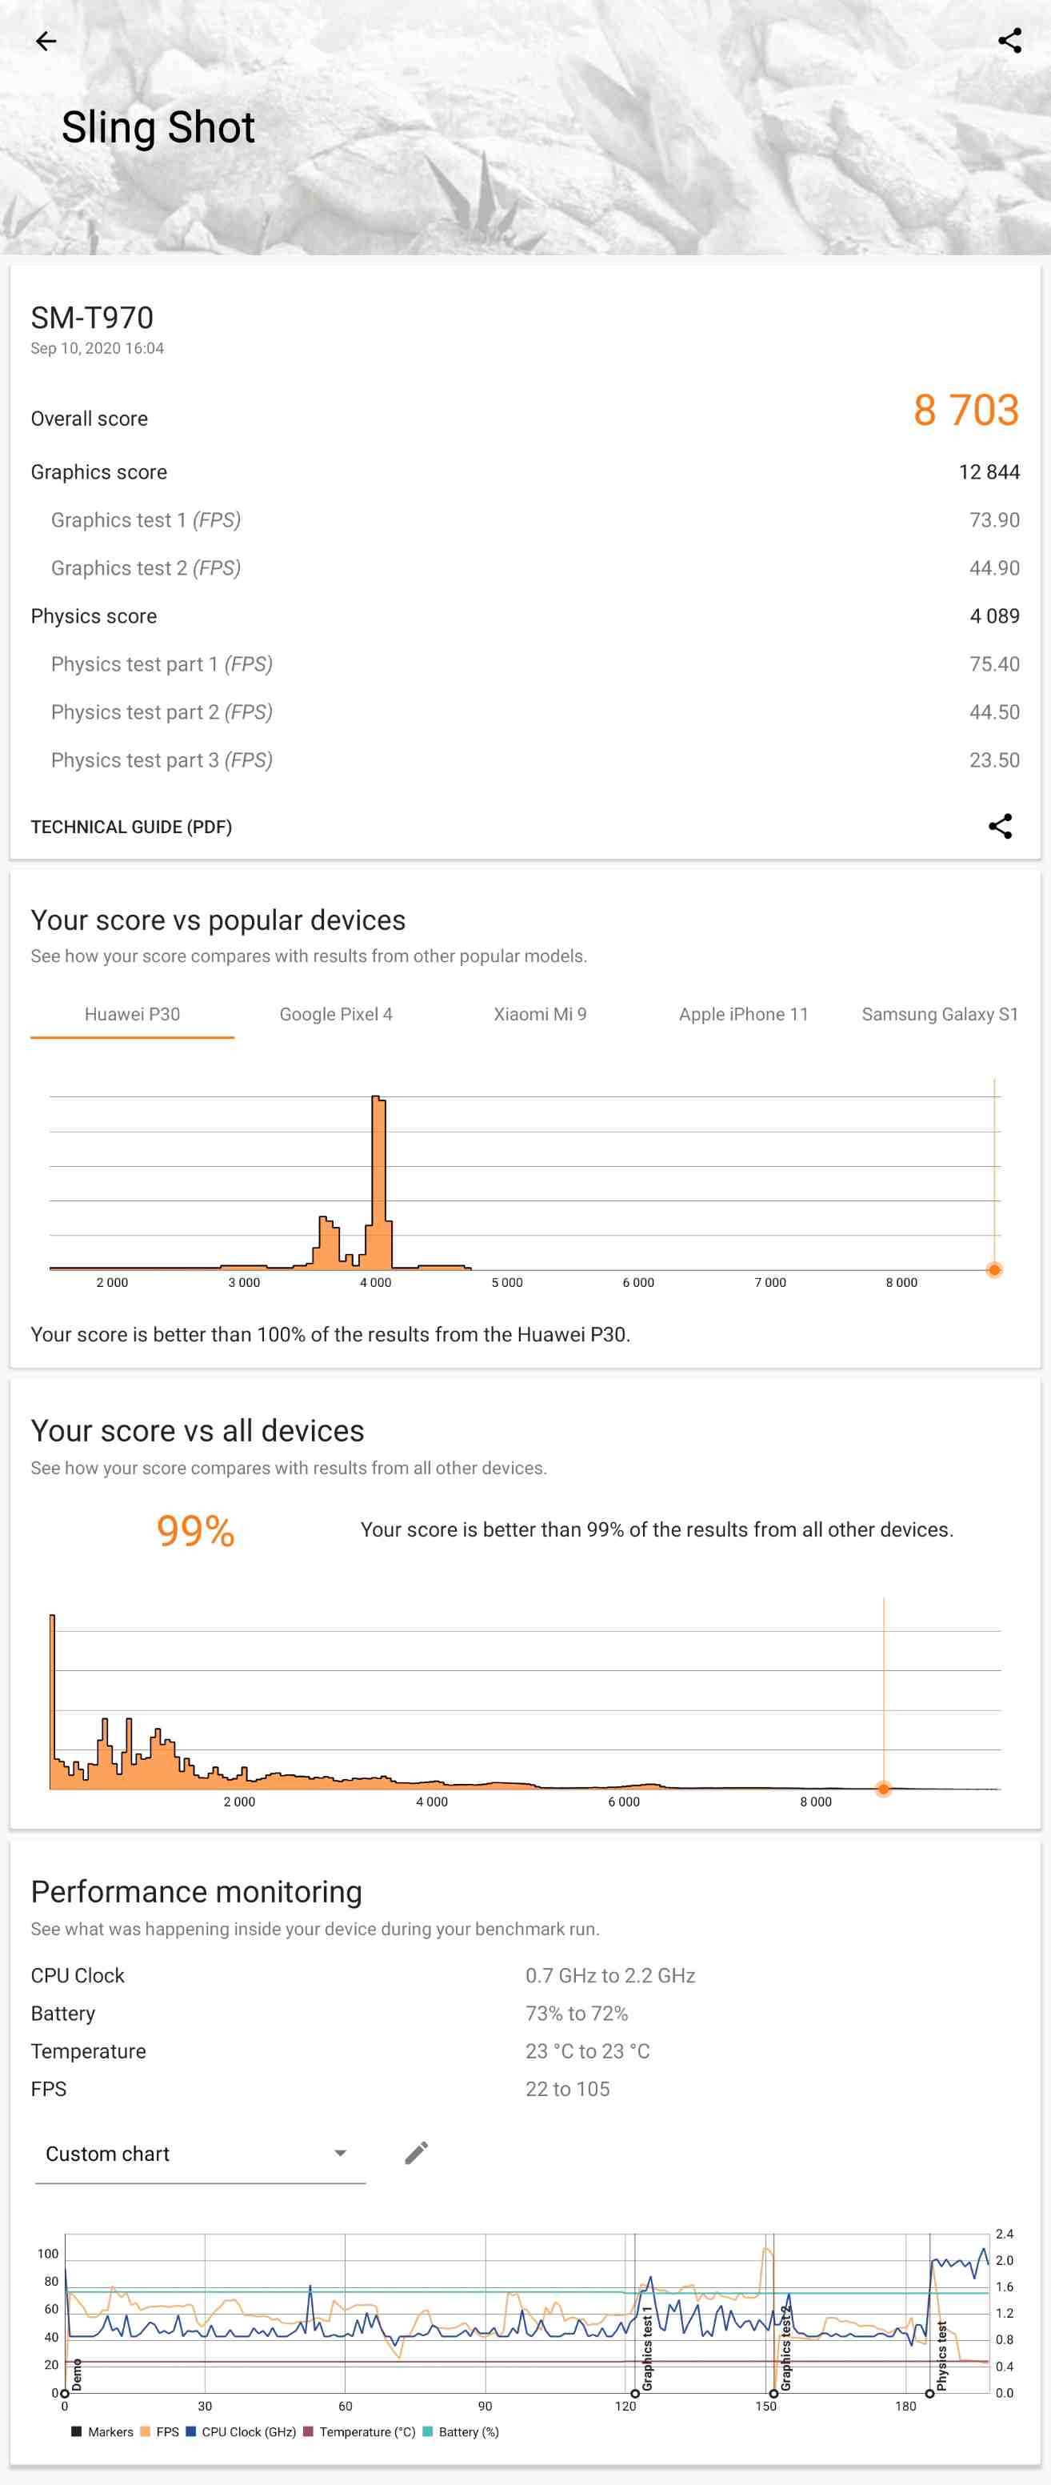1051x2485 pixels.
Task: Click the Graphics test 1 chart marker
Action: [x=635, y=2393]
